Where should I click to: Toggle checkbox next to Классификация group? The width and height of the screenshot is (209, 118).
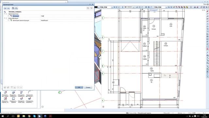[7, 18]
